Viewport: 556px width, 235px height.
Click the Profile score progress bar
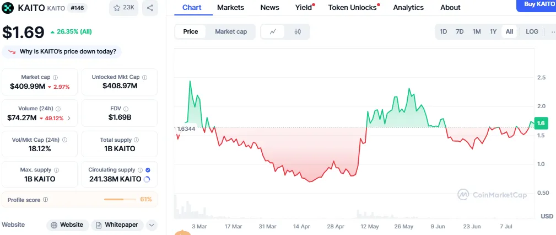[x=121, y=199]
